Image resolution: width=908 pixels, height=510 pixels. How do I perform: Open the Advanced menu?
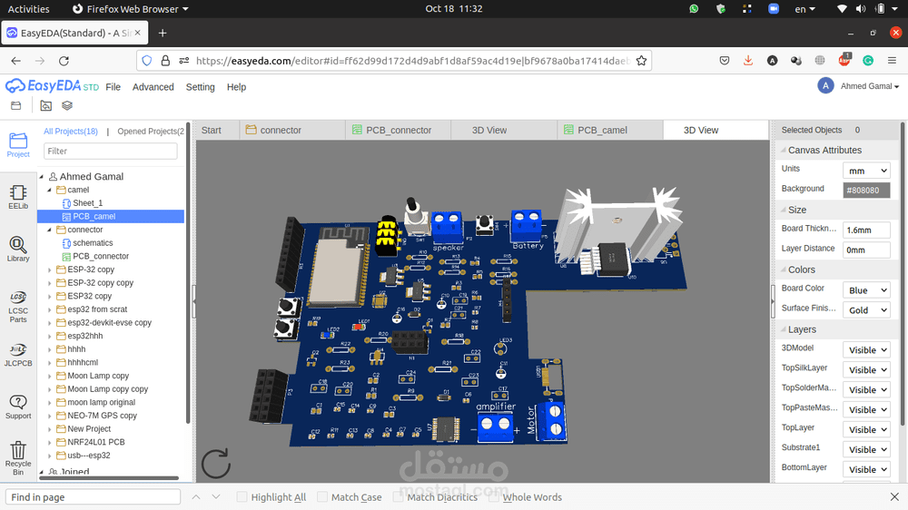click(x=153, y=87)
